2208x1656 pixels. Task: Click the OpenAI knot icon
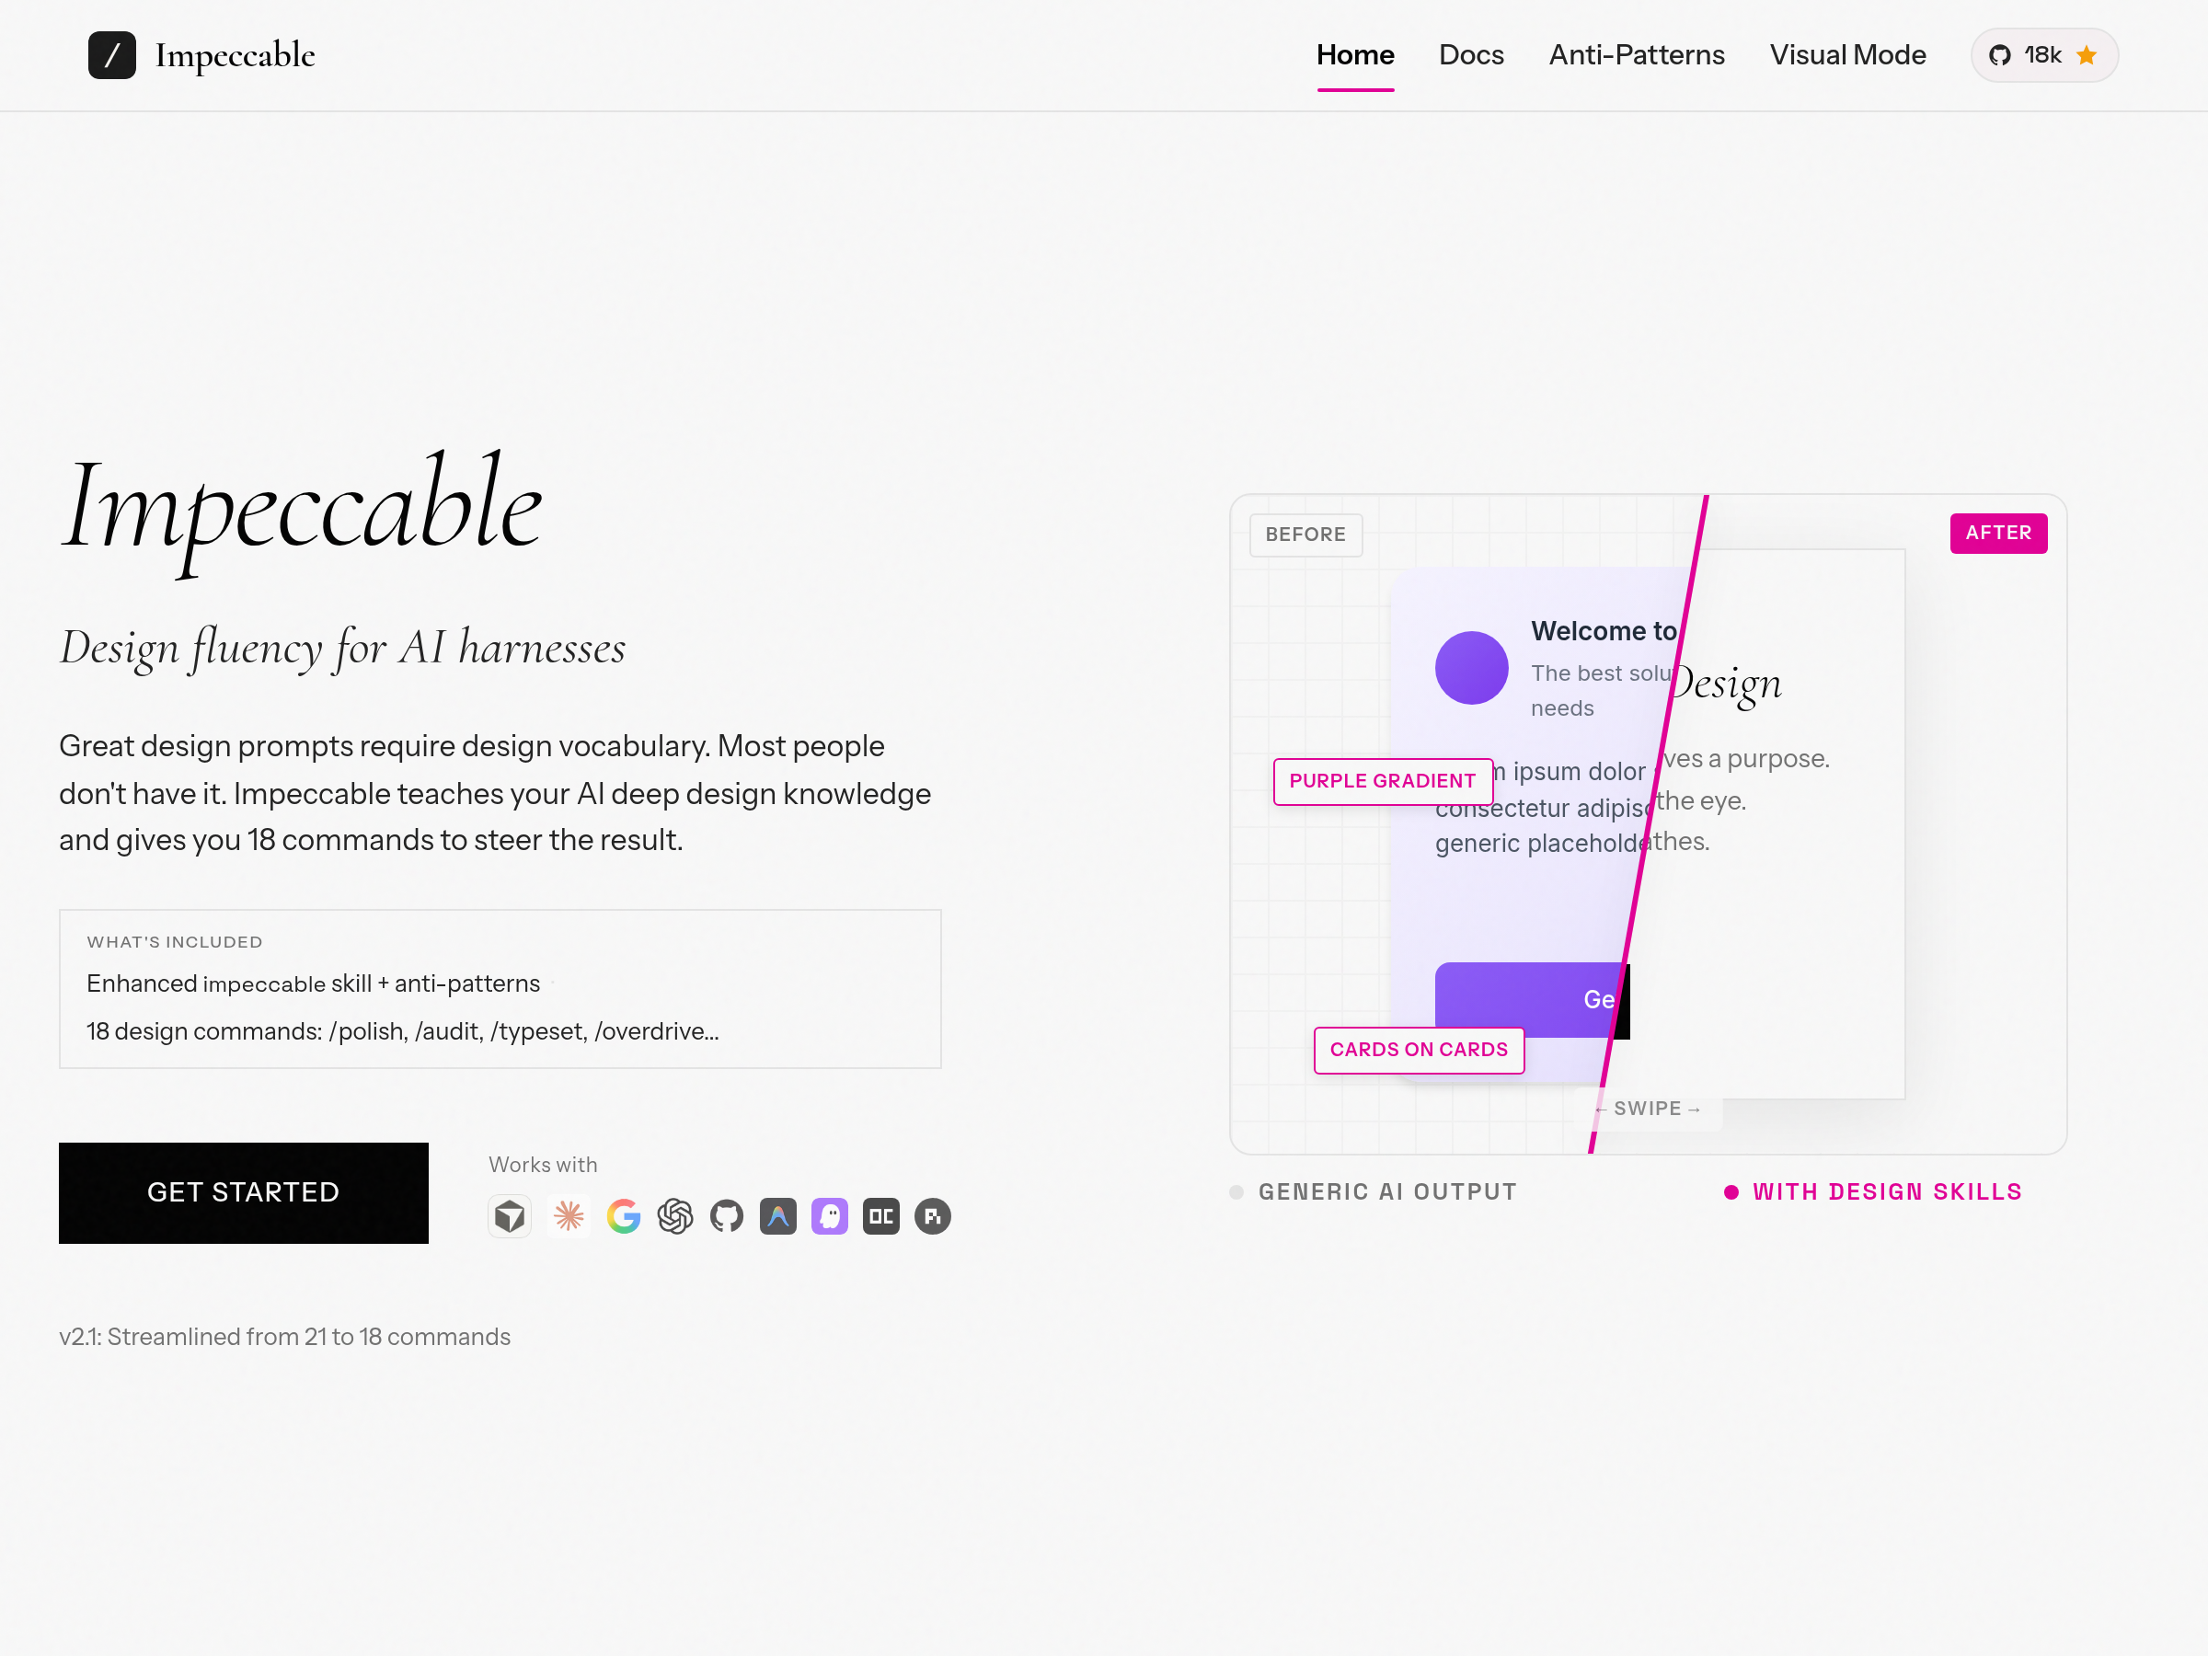tap(676, 1216)
